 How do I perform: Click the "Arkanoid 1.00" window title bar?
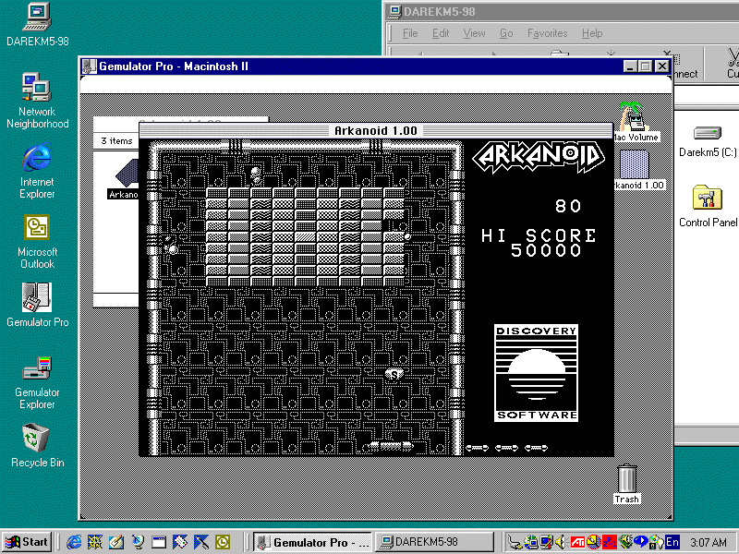click(376, 130)
